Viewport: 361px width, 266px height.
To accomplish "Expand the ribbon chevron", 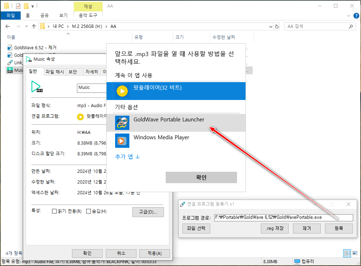I will pos(348,16).
